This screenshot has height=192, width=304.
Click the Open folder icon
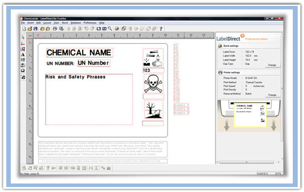click(x=30, y=29)
